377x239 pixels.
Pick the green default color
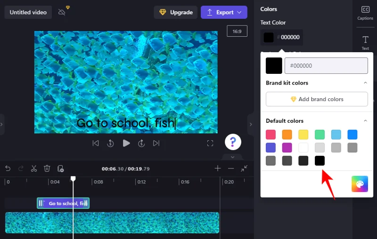coord(320,135)
